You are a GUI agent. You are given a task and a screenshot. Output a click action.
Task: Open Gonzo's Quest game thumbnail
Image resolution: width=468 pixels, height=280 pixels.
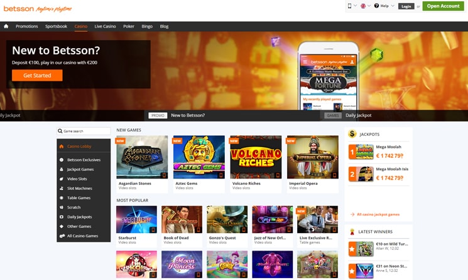[227, 220]
